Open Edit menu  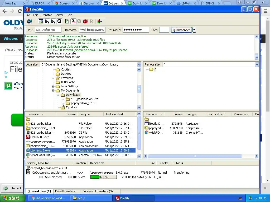point(35,15)
